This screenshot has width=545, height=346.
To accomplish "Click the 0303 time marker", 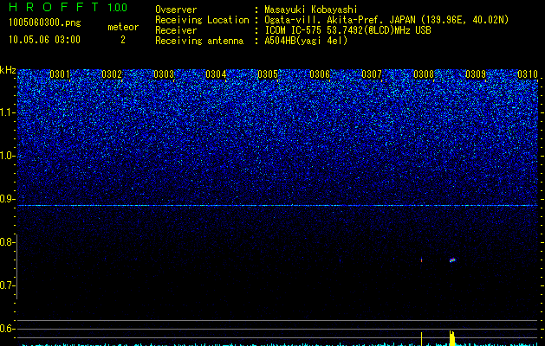I will pos(164,74).
